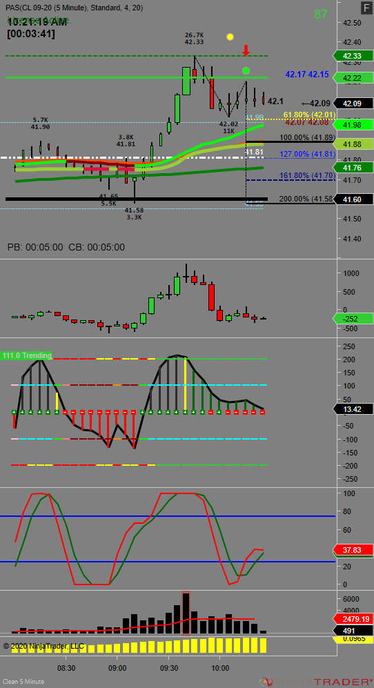The width and height of the screenshot is (374, 688).
Task: Click the yellow 0.0965 value marker
Action: (353, 640)
